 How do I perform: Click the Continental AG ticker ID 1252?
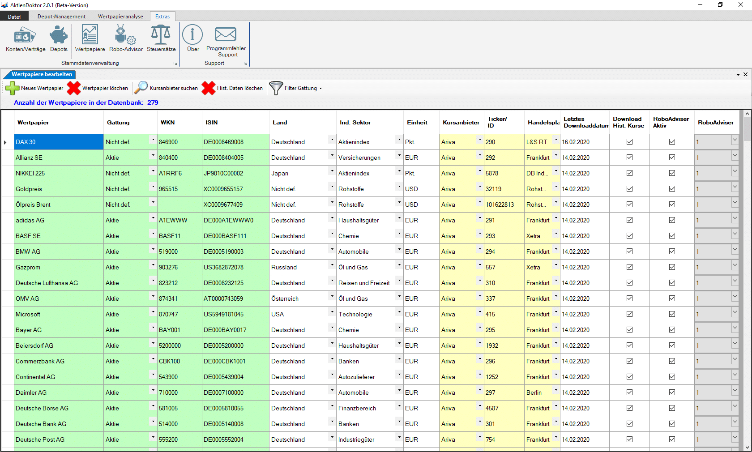(x=504, y=377)
